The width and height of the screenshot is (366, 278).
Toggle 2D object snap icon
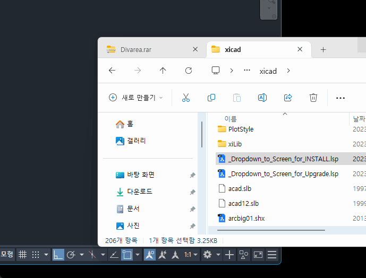click(127, 255)
